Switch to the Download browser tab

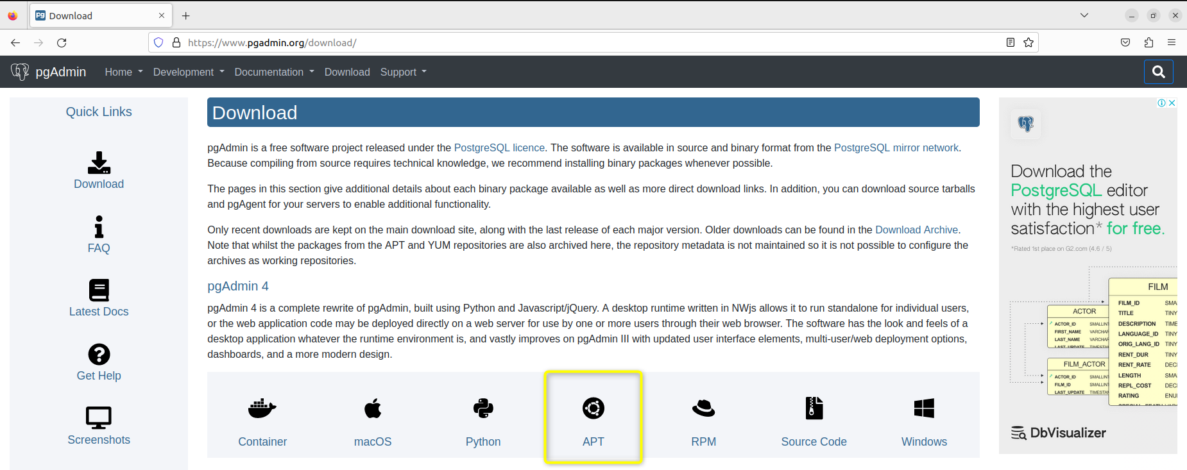click(x=101, y=15)
